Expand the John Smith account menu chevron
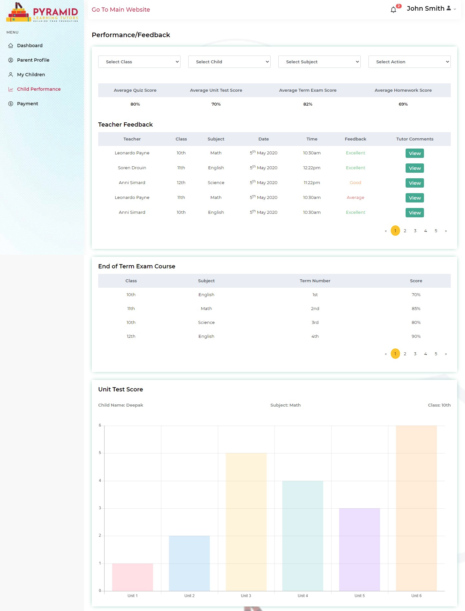Viewport: 465px width, 611px height. (455, 9)
